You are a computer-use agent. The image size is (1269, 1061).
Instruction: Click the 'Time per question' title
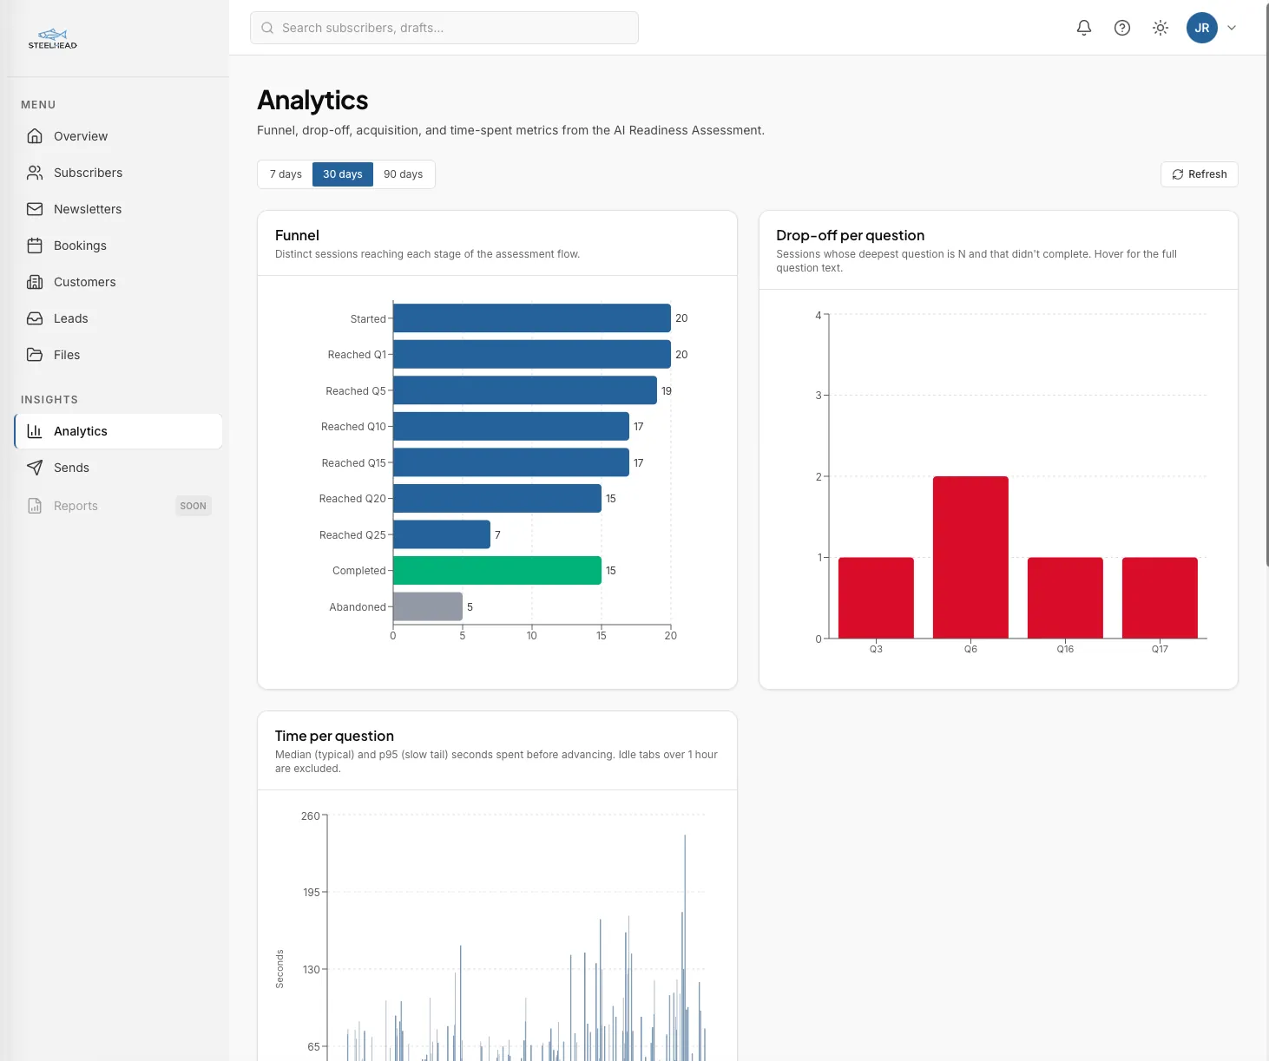pyautogui.click(x=334, y=736)
